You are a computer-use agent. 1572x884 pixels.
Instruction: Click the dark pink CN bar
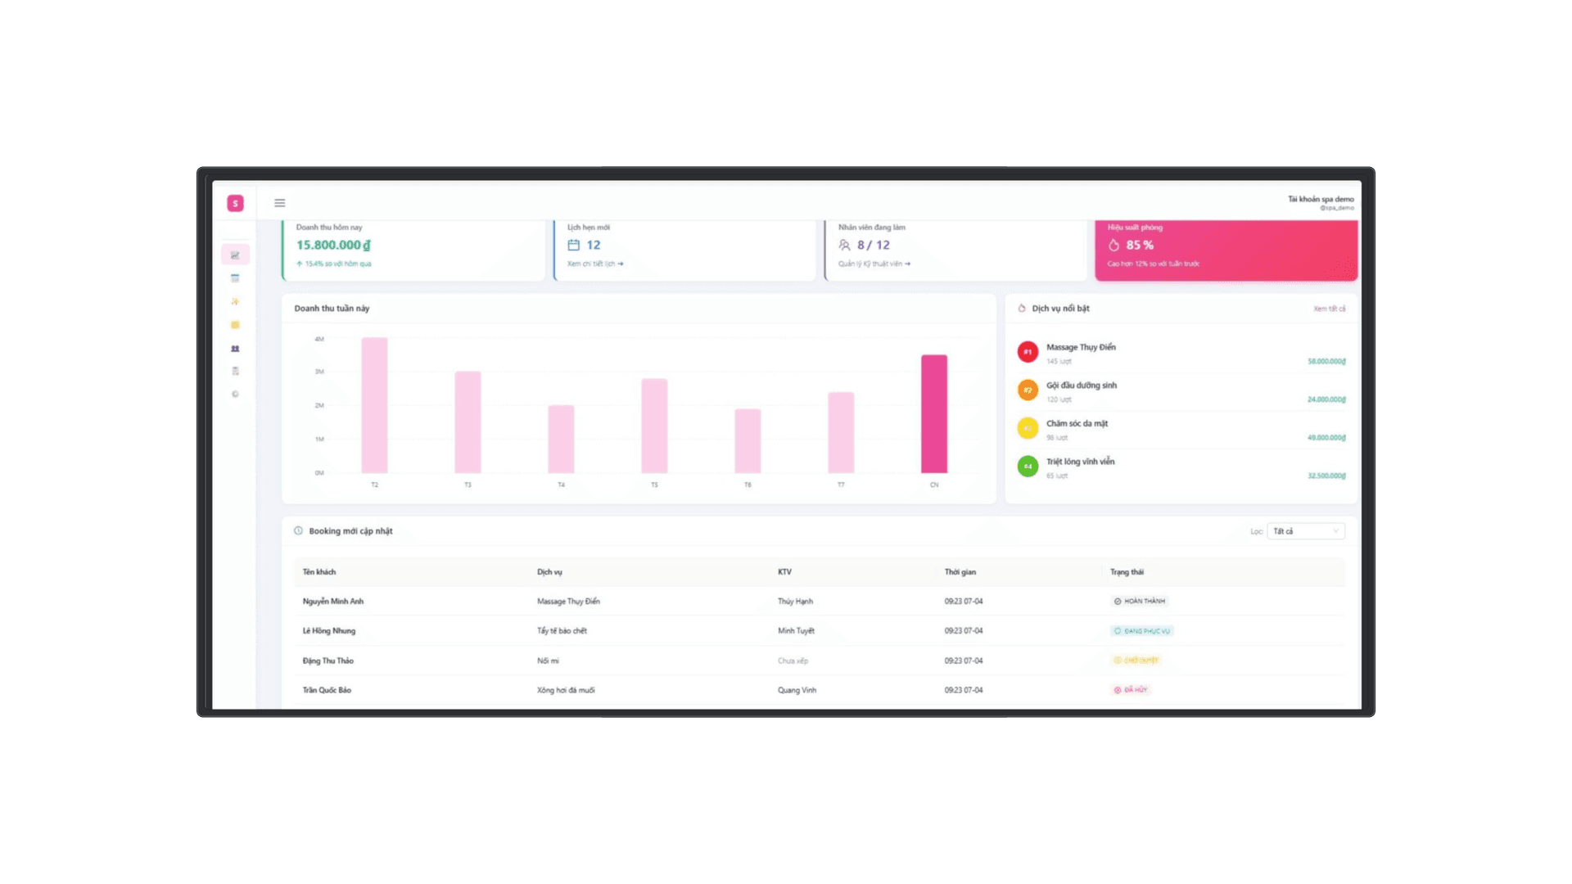[933, 414]
